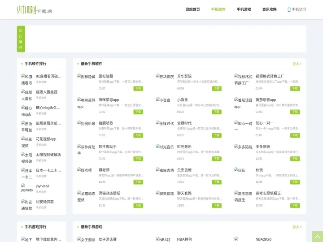Open the 全媒时代 app thumbnail
The width and height of the screenshot is (323, 242).
pyautogui.click(x=165, y=123)
